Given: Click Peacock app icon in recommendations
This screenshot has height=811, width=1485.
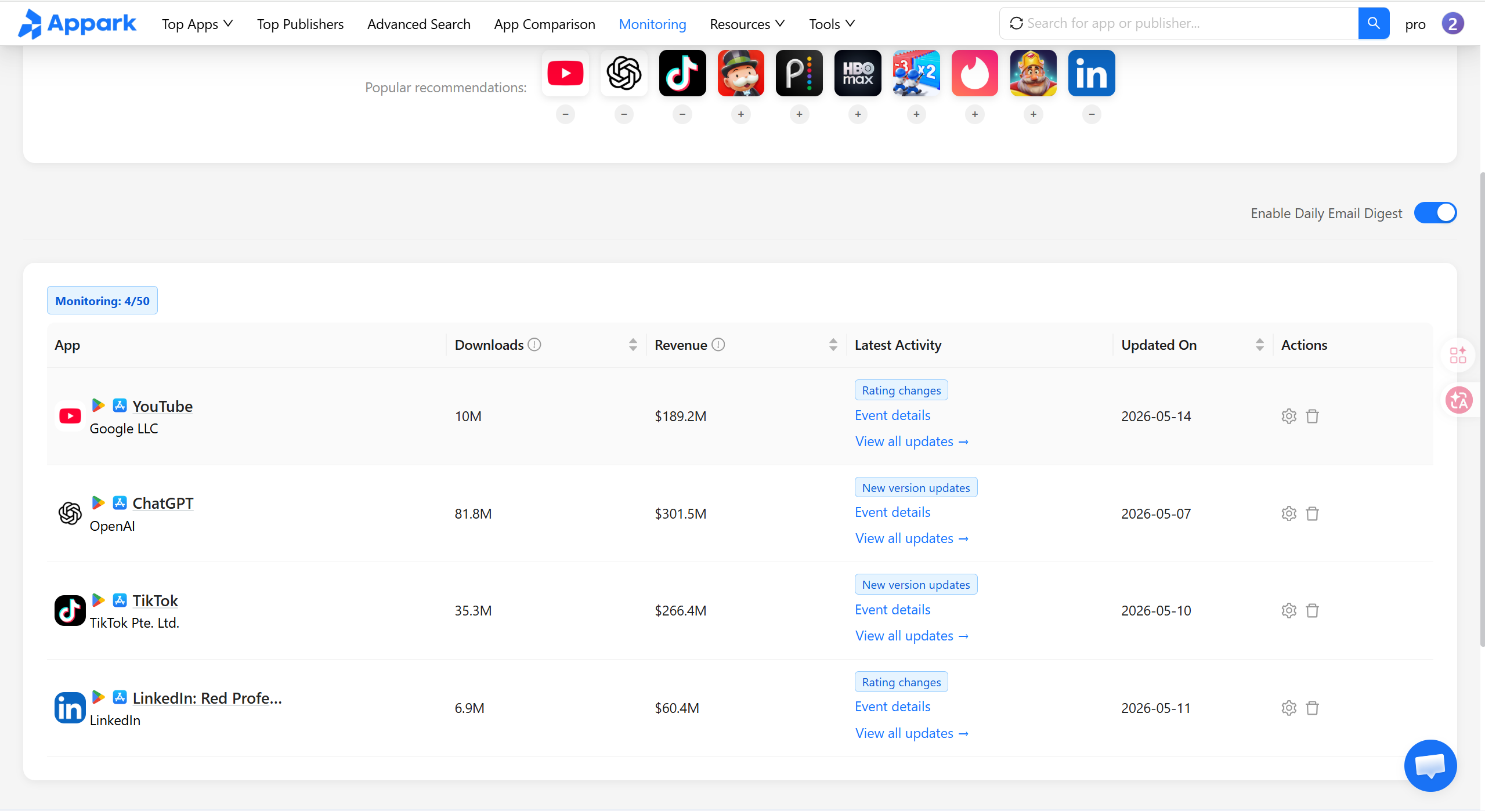Looking at the screenshot, I should click(799, 73).
